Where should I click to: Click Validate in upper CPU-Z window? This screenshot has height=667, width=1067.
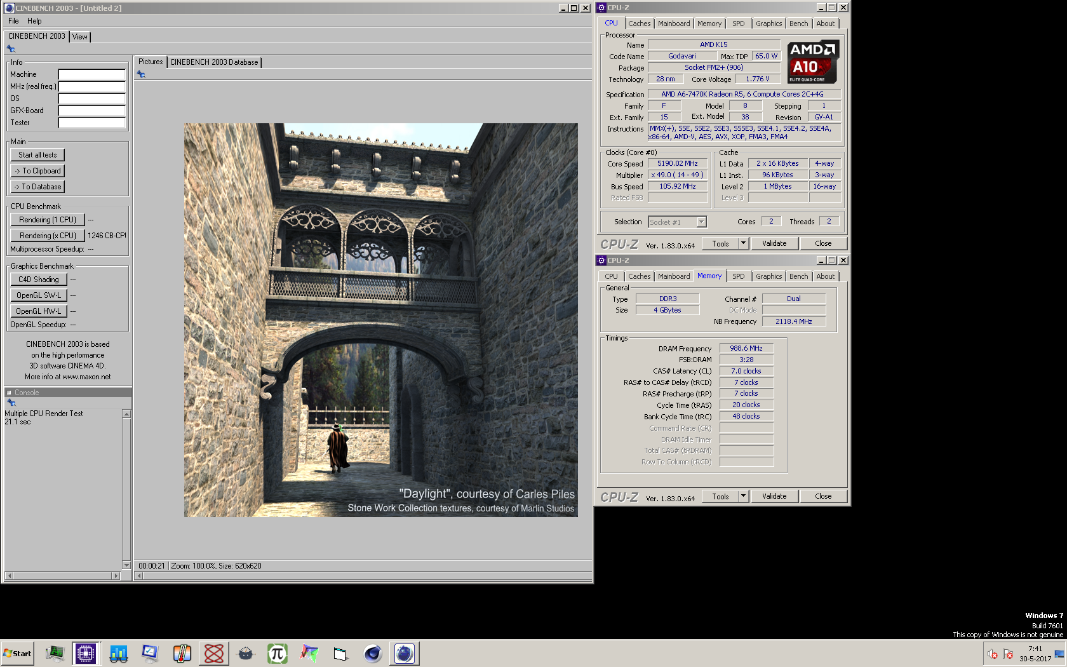tap(774, 243)
